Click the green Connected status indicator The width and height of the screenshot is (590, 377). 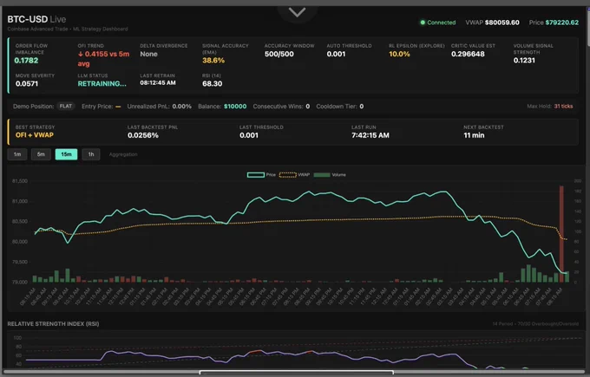[437, 23]
